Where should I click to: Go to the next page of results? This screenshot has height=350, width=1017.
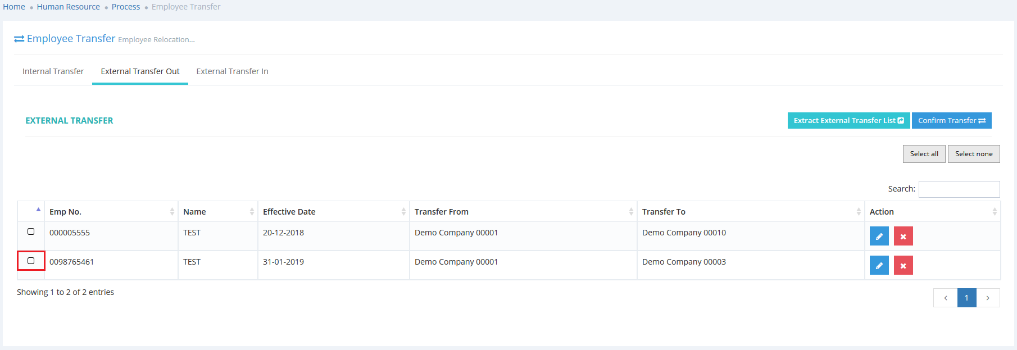point(988,298)
